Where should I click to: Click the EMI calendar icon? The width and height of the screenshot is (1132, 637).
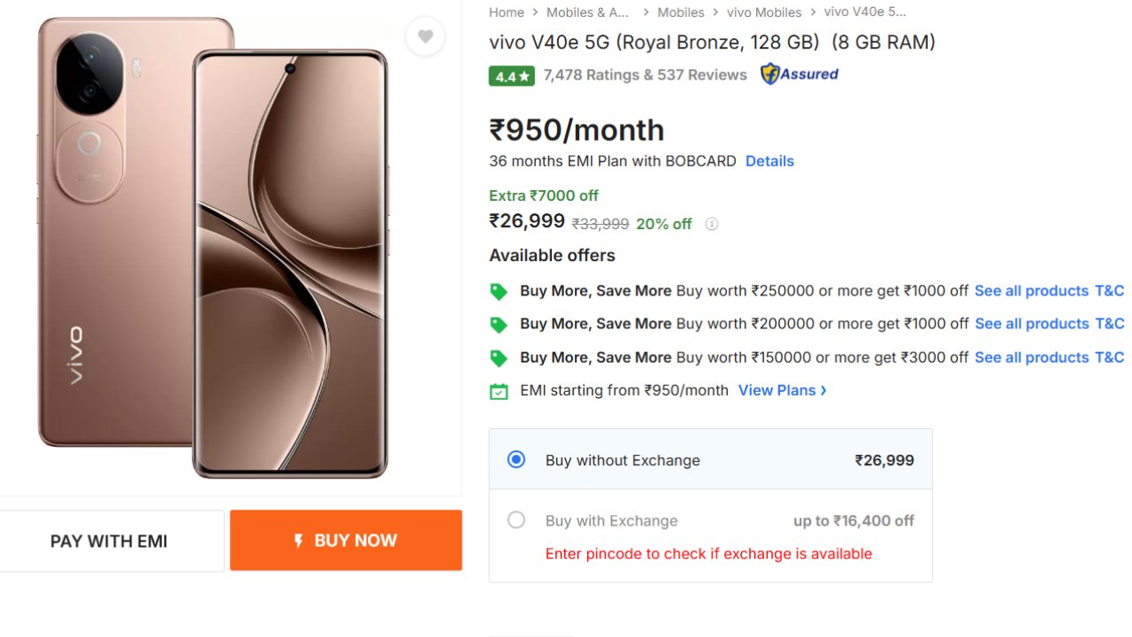pyautogui.click(x=499, y=391)
